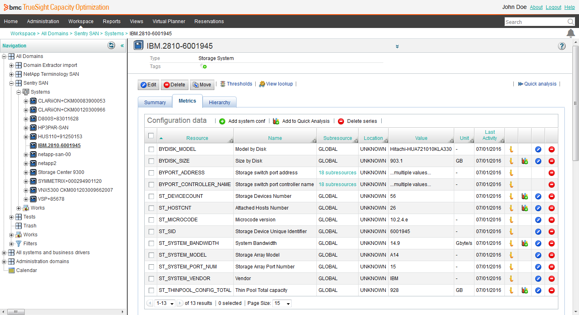Image resolution: width=579 pixels, height=315 pixels.
Task: Collapse the Sentry SAN node
Action: pos(11,83)
